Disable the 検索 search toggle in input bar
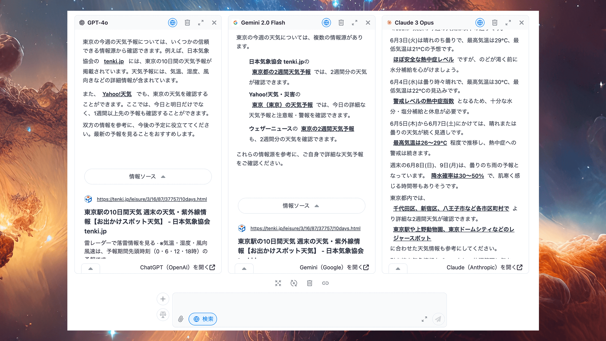Image resolution: width=606 pixels, height=341 pixels. [203, 319]
